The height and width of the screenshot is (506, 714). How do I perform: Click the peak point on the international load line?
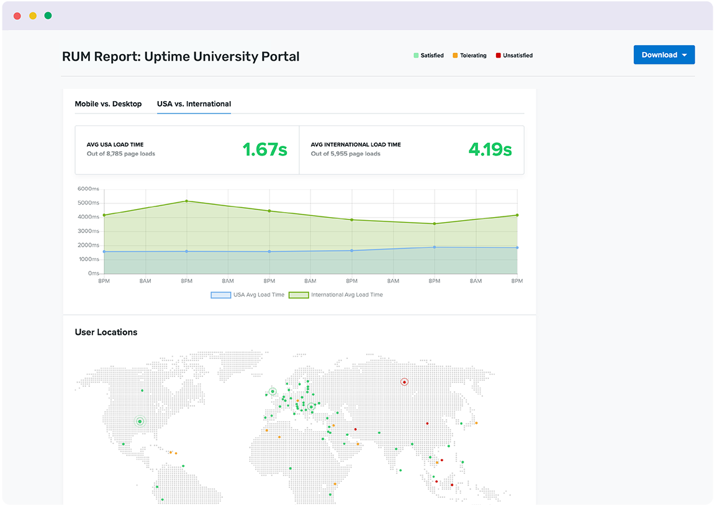(187, 201)
